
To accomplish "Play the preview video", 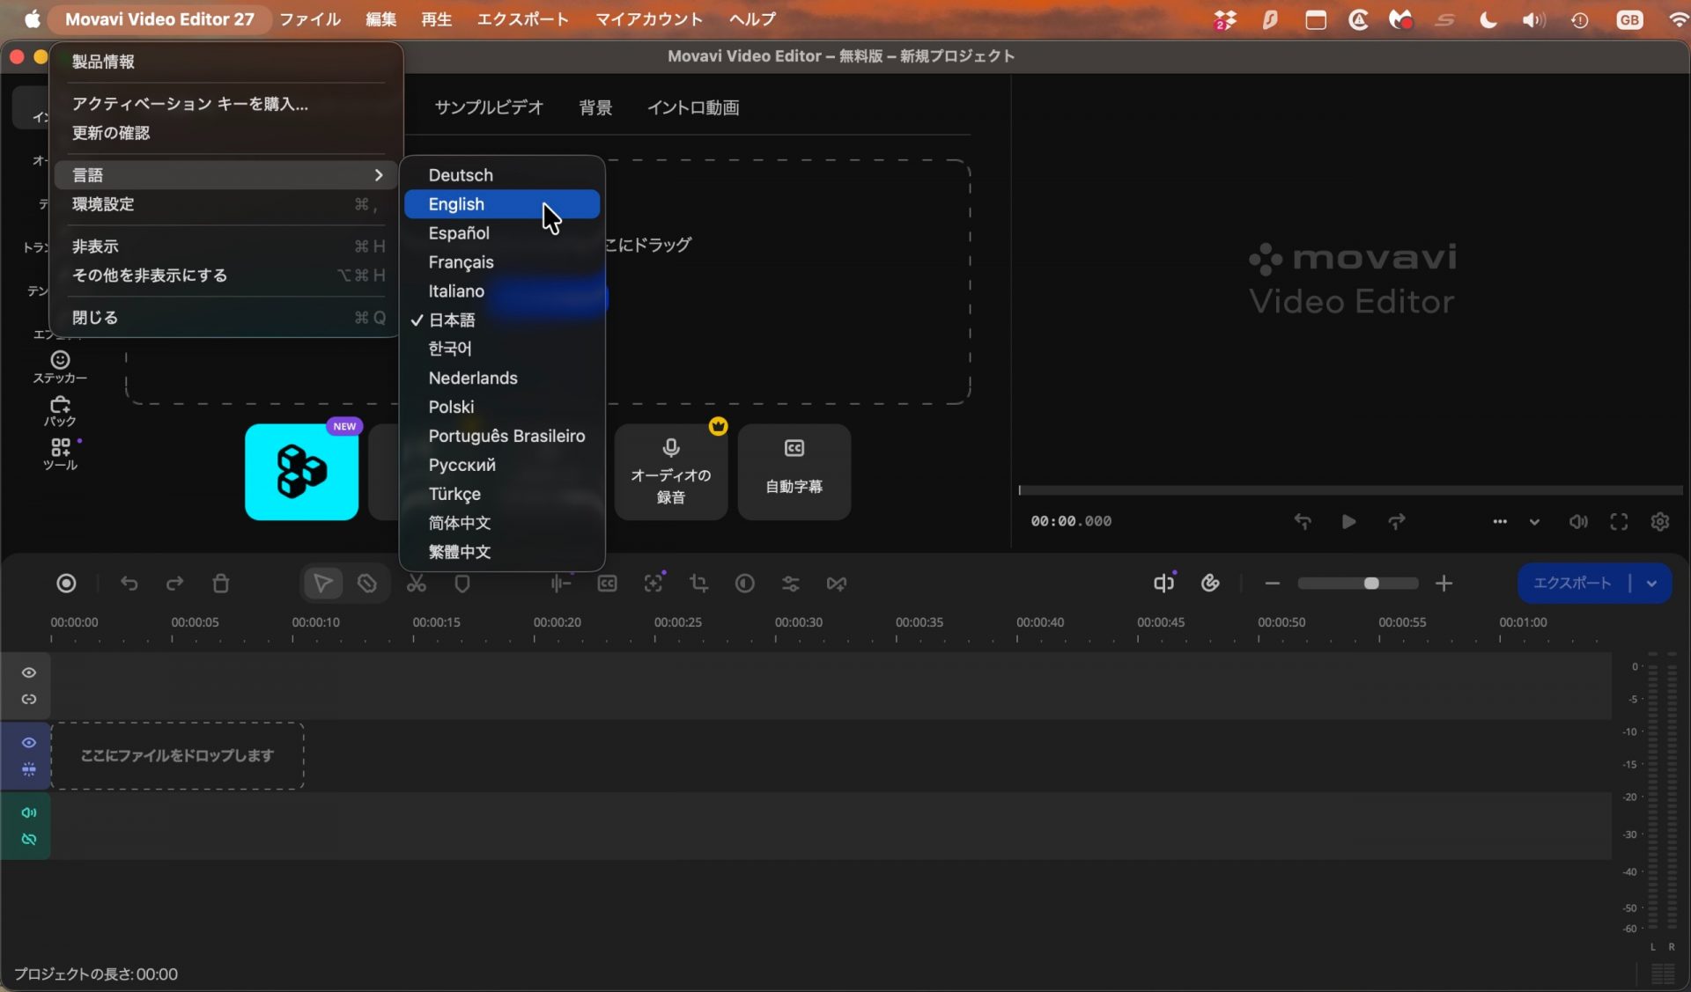I will [x=1348, y=521].
